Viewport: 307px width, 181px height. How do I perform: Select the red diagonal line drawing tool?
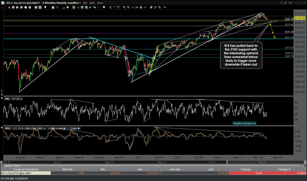(x=53, y=7)
